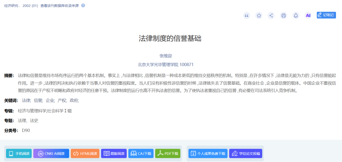Download the PDF file

168,153
